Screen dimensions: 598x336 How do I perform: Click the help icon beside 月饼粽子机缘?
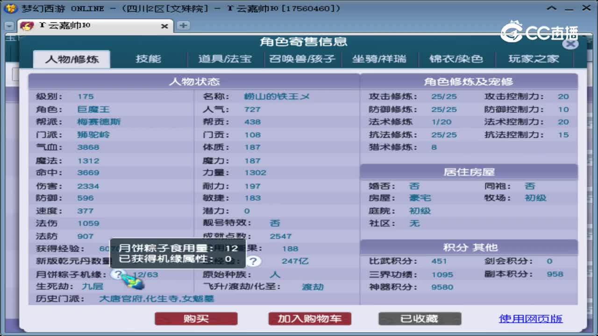click(119, 274)
